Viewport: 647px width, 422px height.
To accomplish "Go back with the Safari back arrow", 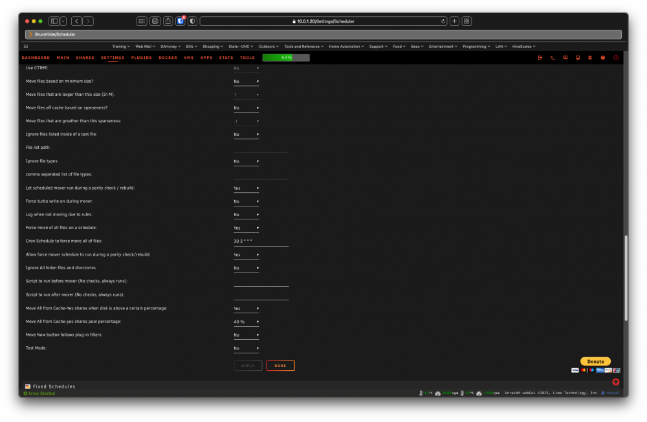I will 76,21.
